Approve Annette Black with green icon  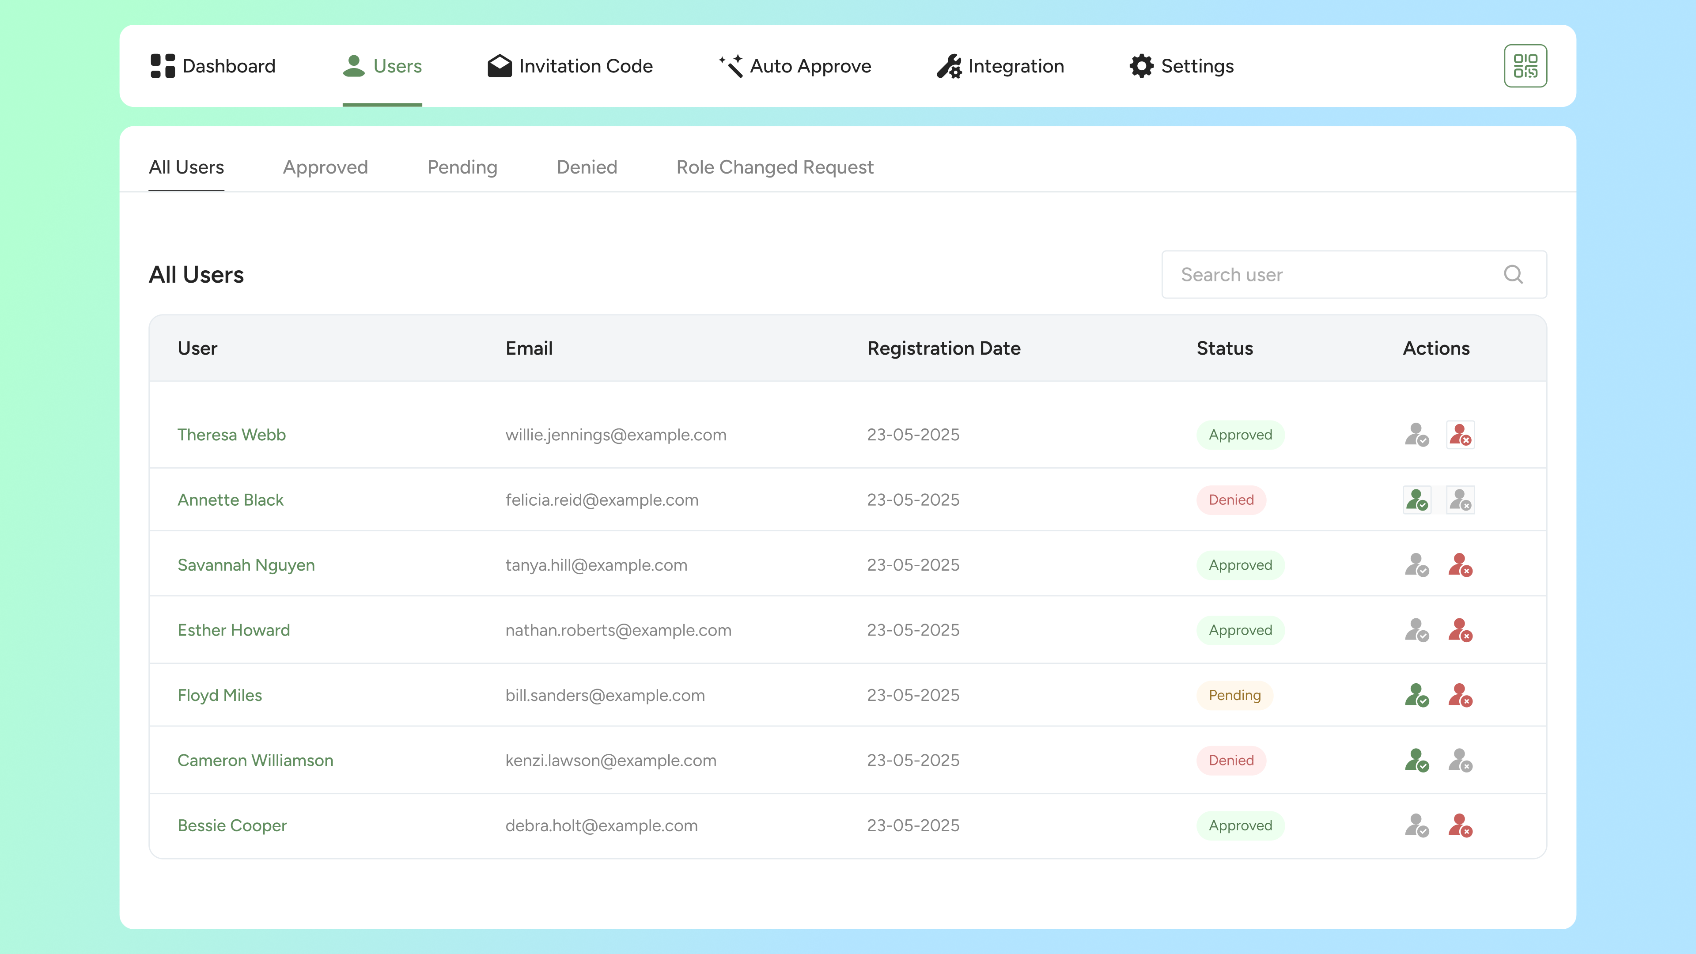(x=1416, y=500)
